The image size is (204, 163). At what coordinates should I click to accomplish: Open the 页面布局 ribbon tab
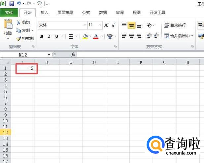tap(65, 13)
